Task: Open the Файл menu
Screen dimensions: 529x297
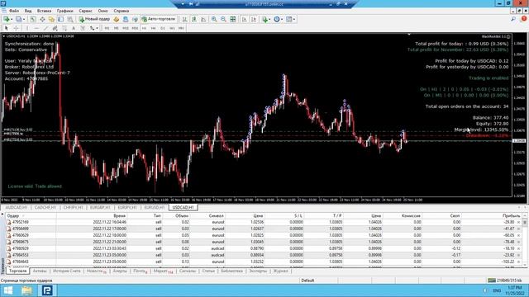Action: pyautogui.click(x=14, y=11)
